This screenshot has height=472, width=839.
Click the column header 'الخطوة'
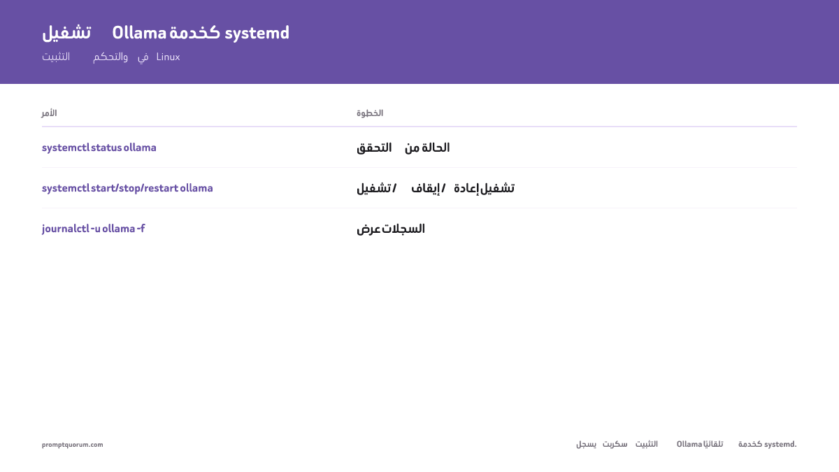370,113
